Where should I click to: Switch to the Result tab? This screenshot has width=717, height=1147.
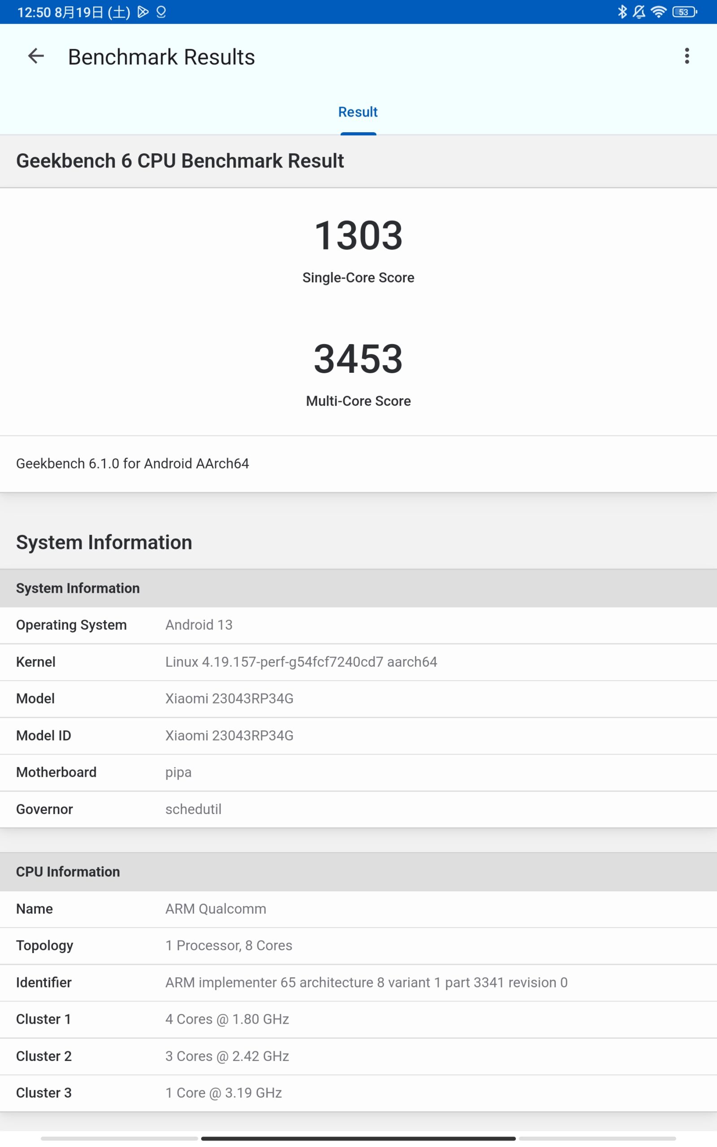pyautogui.click(x=358, y=112)
